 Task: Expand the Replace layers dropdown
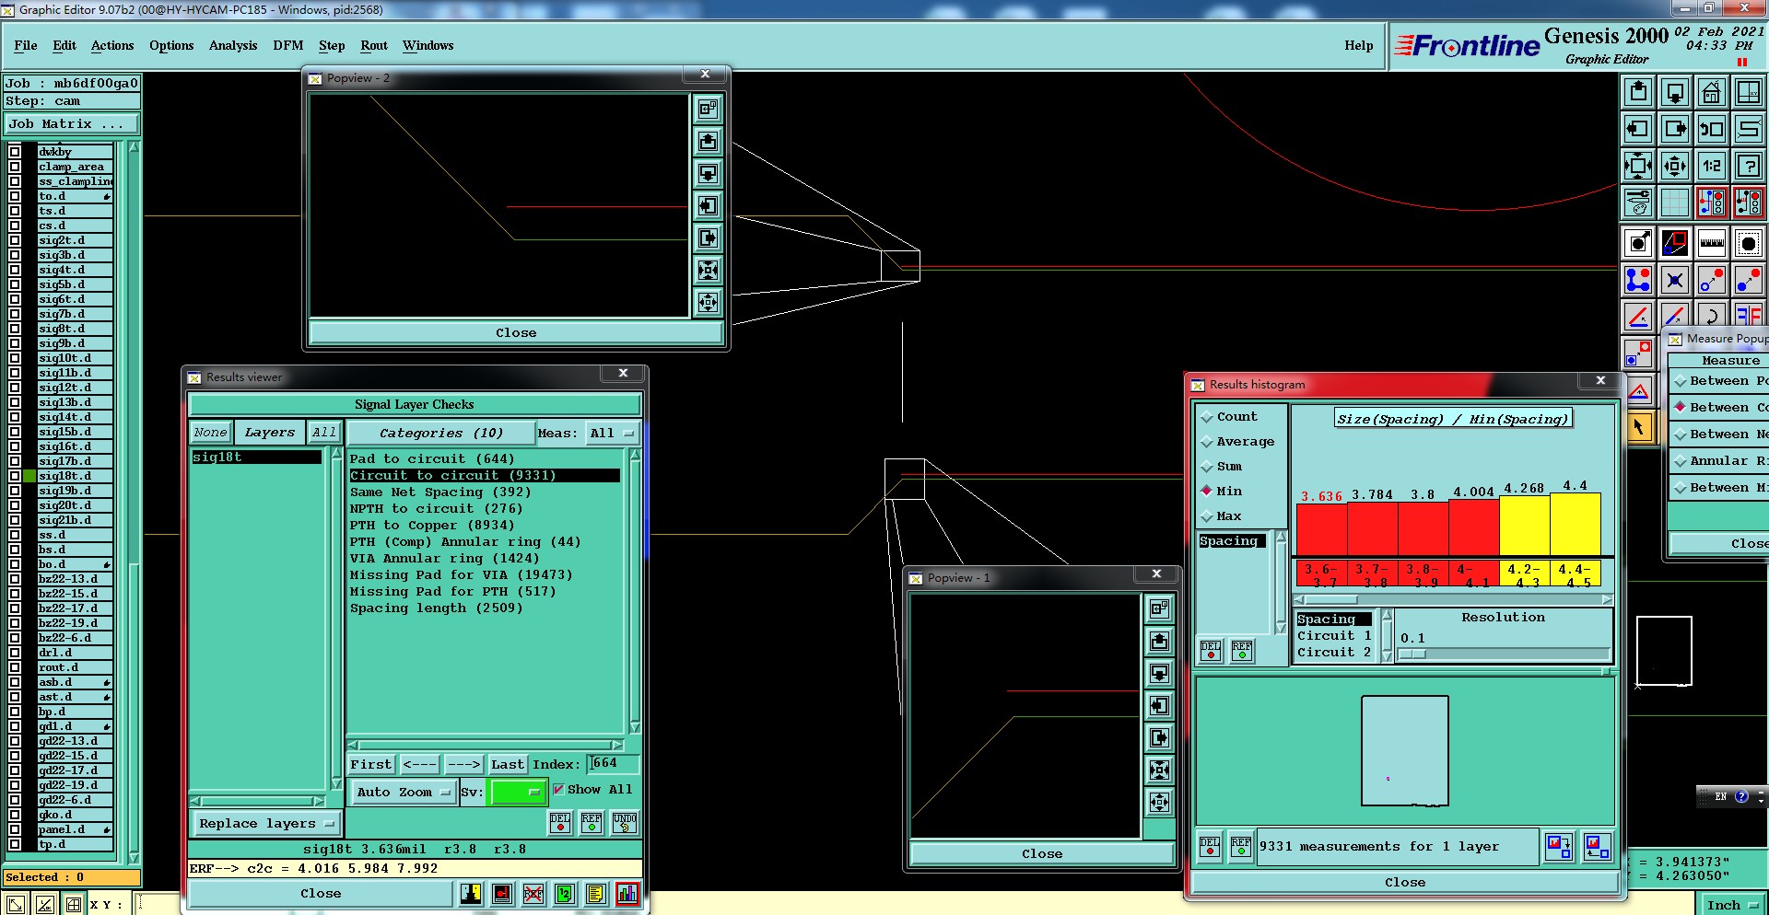pos(265,824)
